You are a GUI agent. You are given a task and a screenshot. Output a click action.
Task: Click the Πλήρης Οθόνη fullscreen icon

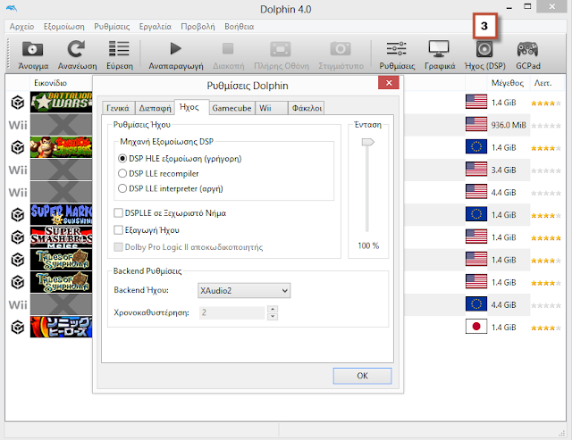click(281, 49)
